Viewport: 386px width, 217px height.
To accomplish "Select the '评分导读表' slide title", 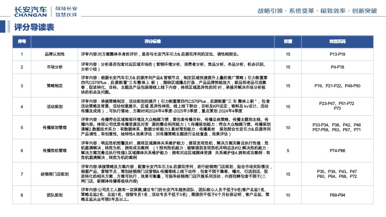I will coord(34,27).
